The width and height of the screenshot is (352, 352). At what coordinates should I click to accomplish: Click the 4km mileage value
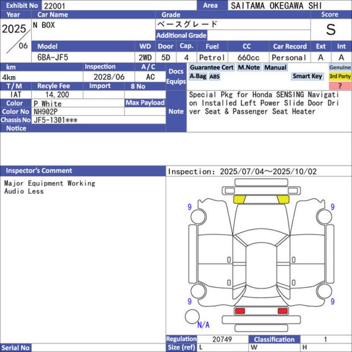click(x=9, y=77)
